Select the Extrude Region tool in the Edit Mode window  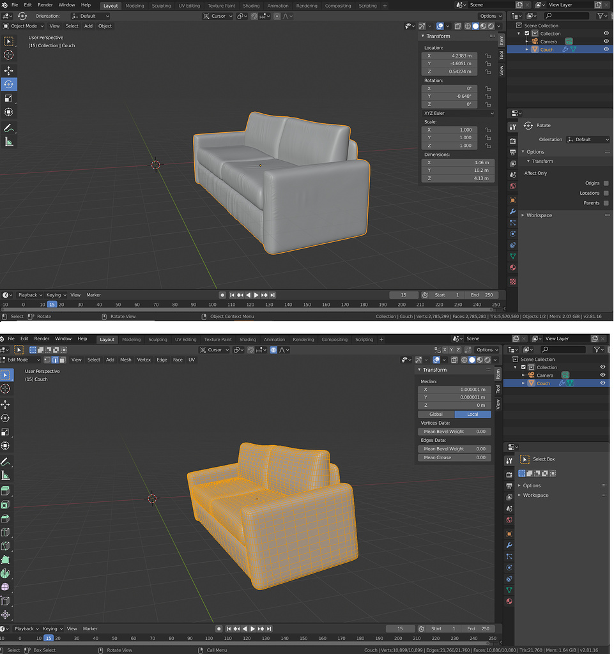click(5, 490)
